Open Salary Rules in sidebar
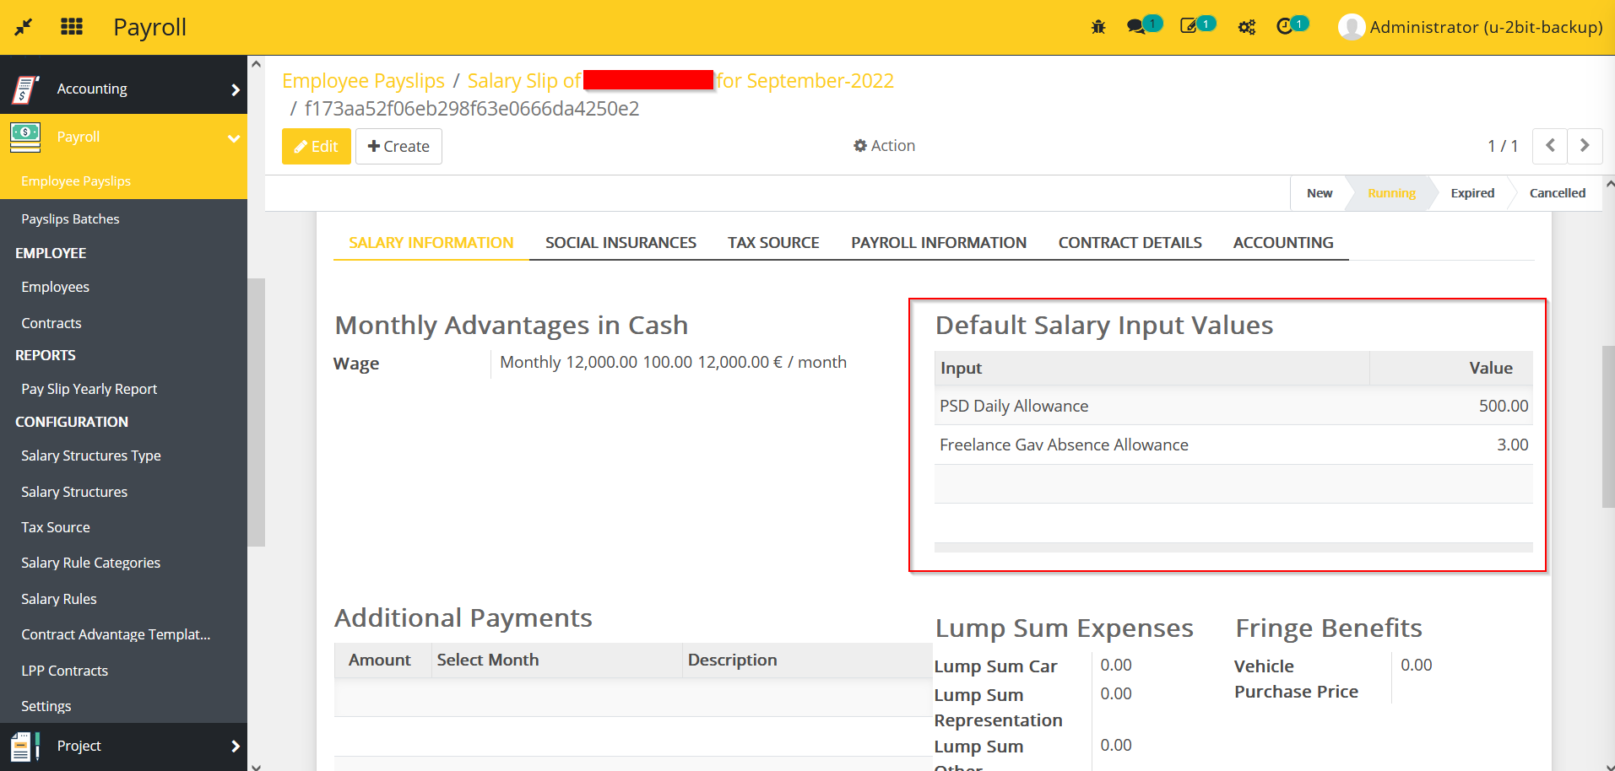Viewport: 1615px width, 771px height. (x=59, y=599)
